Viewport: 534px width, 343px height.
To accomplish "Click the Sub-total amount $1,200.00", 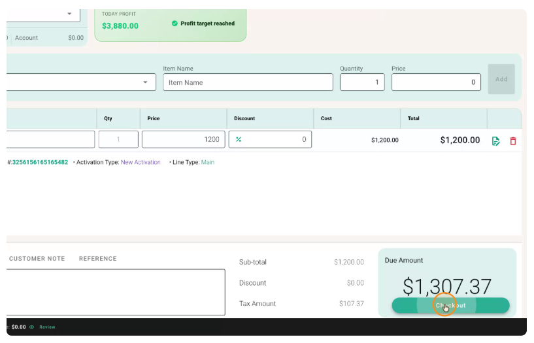I will (x=349, y=262).
